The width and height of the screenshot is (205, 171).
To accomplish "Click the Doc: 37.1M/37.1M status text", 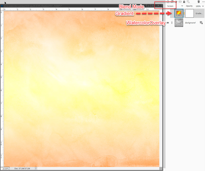I will point(22,168).
